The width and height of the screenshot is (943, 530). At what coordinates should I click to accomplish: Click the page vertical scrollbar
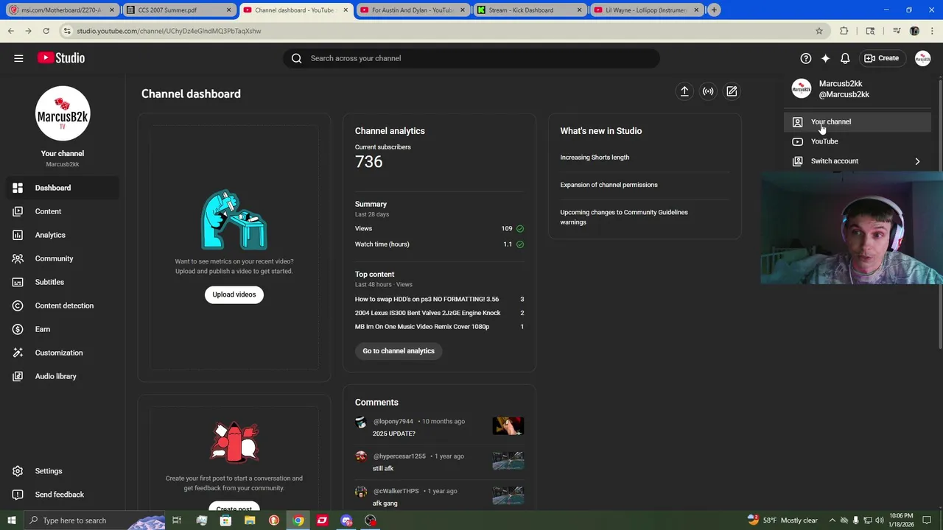[x=939, y=213]
